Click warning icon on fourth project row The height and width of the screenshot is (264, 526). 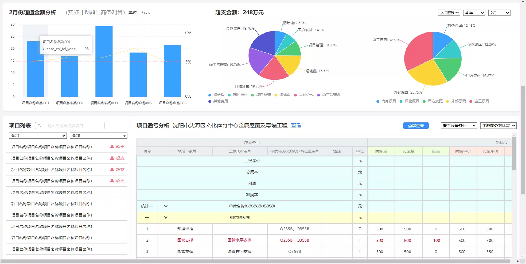[112, 181]
